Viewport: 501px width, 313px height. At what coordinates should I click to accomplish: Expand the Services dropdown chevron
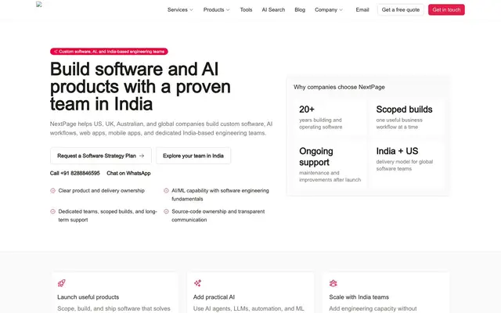click(191, 10)
